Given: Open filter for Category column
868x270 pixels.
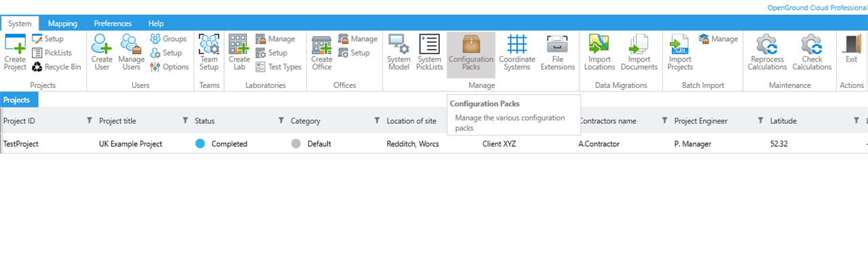Looking at the screenshot, I should pyautogui.click(x=377, y=120).
